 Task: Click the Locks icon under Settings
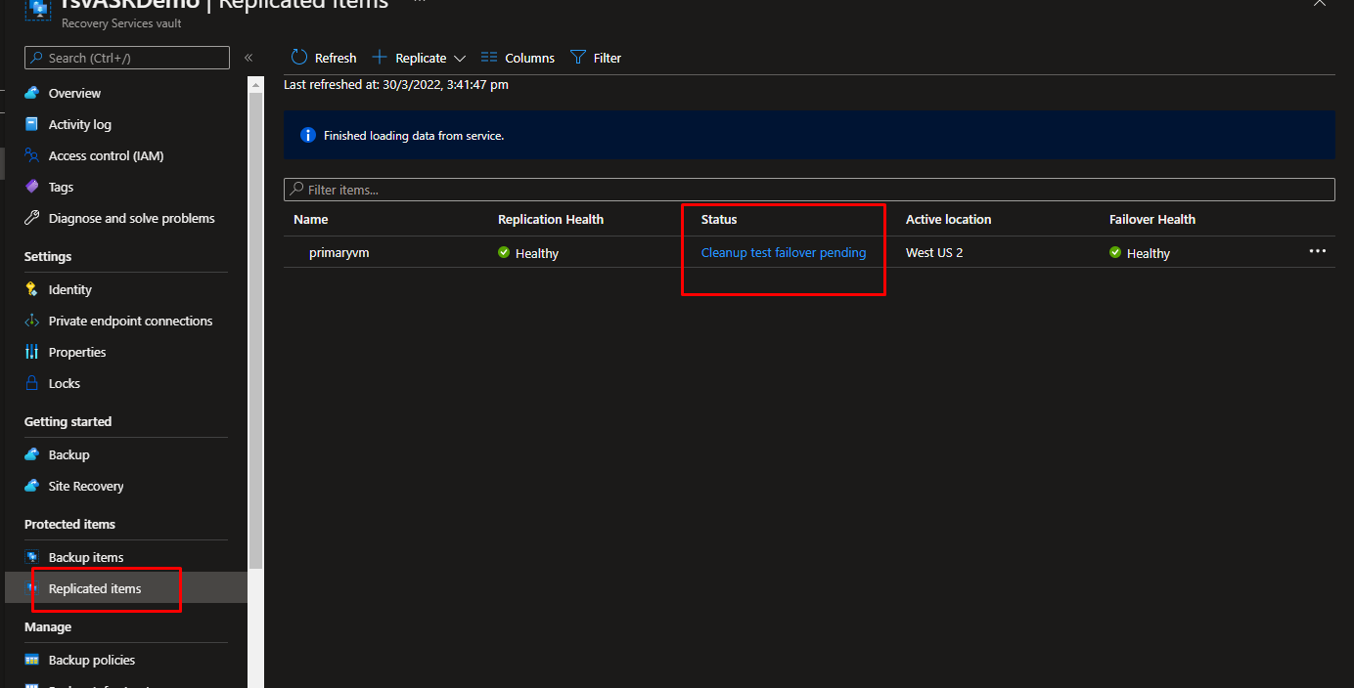pyautogui.click(x=32, y=383)
